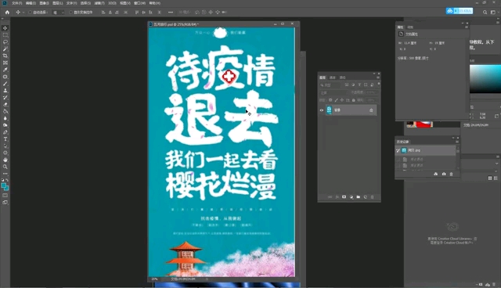
Task: Click the Home icon in options bar
Action: click(7, 13)
